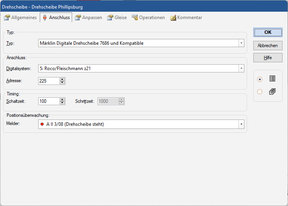Screen dimensions: 288x206
Task: Click the Abbrechen button
Action: (267, 46)
